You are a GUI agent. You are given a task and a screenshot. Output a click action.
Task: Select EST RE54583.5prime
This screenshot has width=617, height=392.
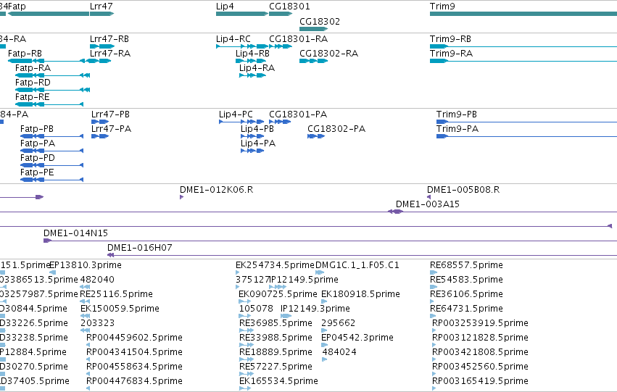pyautogui.click(x=434, y=287)
